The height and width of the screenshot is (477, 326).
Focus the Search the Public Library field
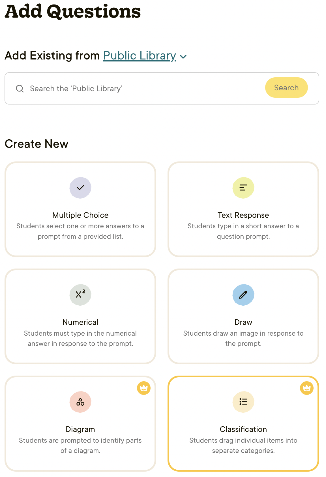click(x=141, y=89)
